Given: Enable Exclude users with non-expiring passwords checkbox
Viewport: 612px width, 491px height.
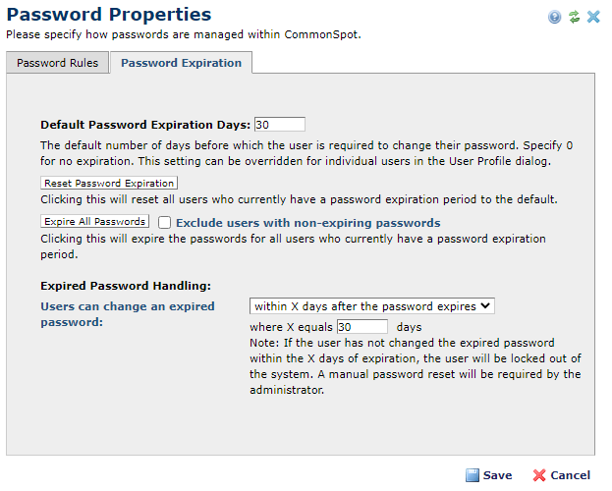Looking at the screenshot, I should [x=165, y=222].
